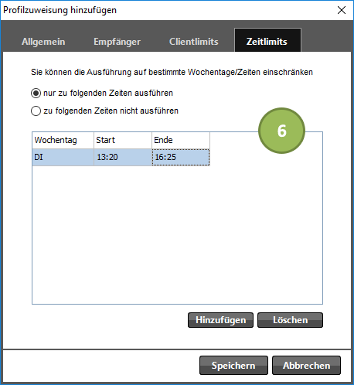354x385 pixels.
Task: Click the green number 6 marker
Action: (x=281, y=131)
